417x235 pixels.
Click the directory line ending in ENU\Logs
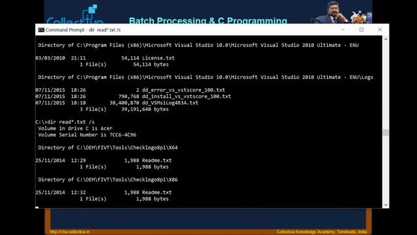pos(206,77)
